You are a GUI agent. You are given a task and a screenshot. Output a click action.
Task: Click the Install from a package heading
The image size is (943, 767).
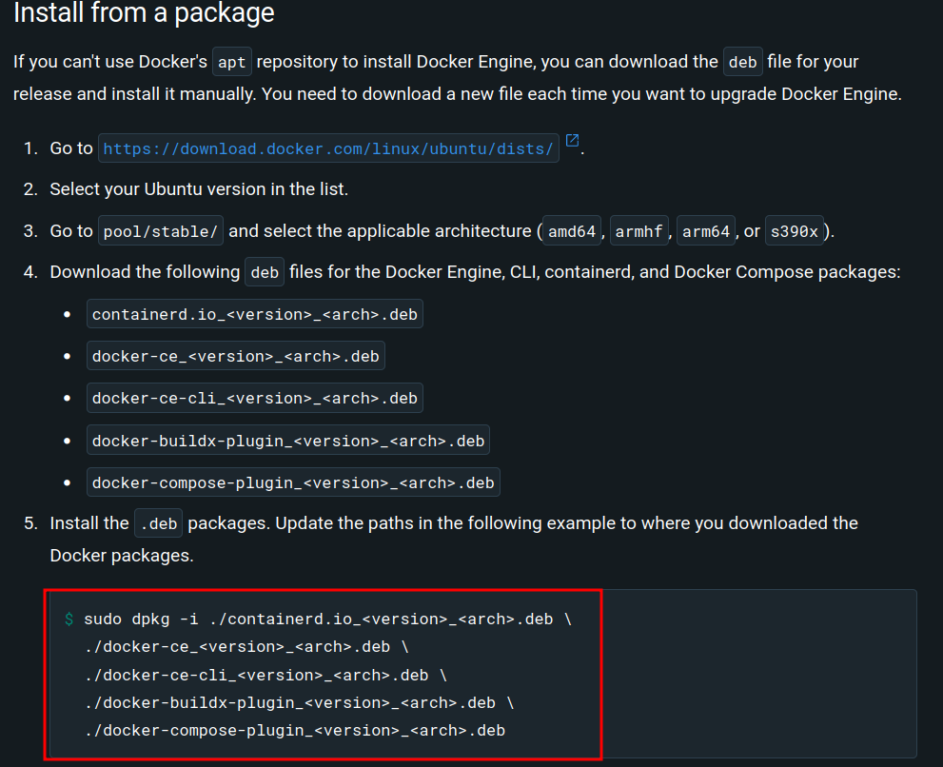coord(144,12)
